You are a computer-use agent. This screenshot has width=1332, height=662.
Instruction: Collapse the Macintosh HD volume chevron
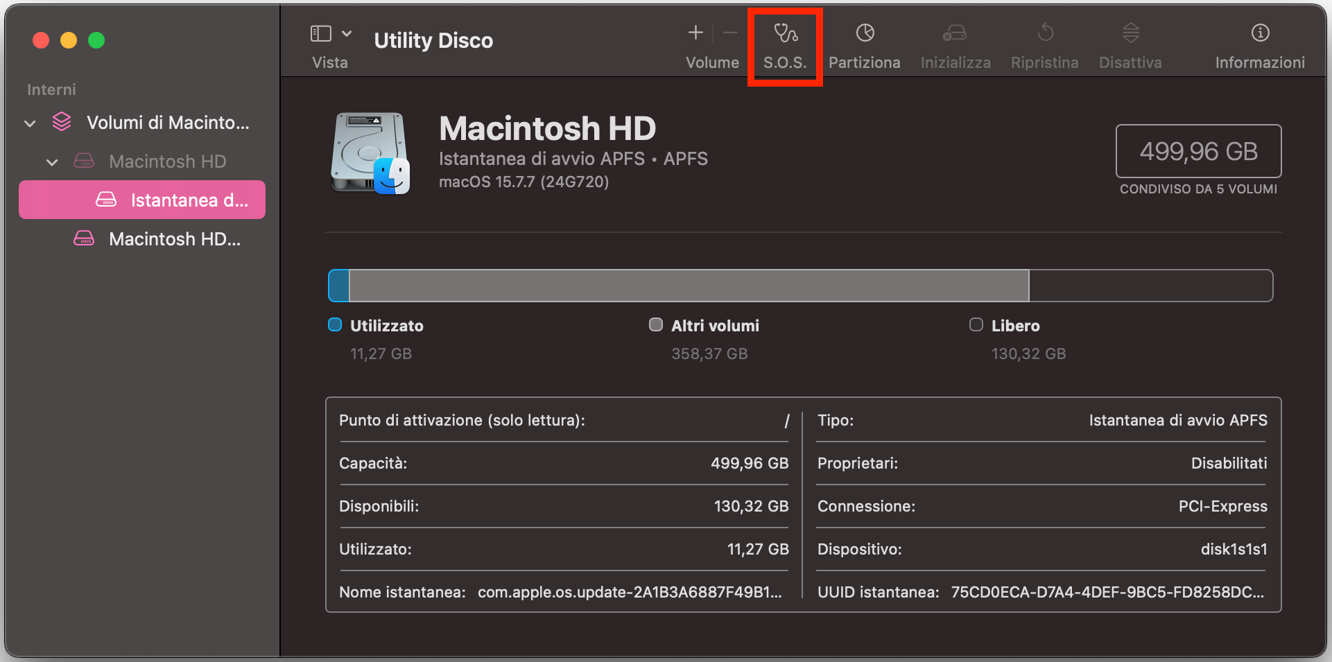click(x=52, y=162)
